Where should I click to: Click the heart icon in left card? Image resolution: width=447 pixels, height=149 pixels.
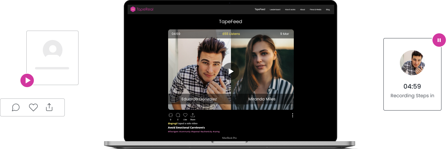pyautogui.click(x=33, y=107)
